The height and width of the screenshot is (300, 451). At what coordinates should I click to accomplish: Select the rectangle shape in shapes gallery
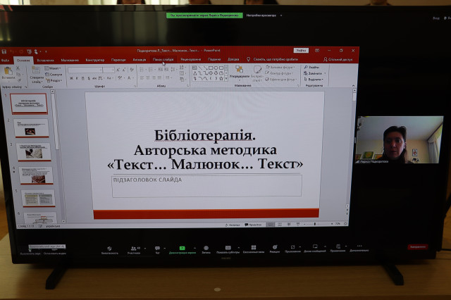211,68
